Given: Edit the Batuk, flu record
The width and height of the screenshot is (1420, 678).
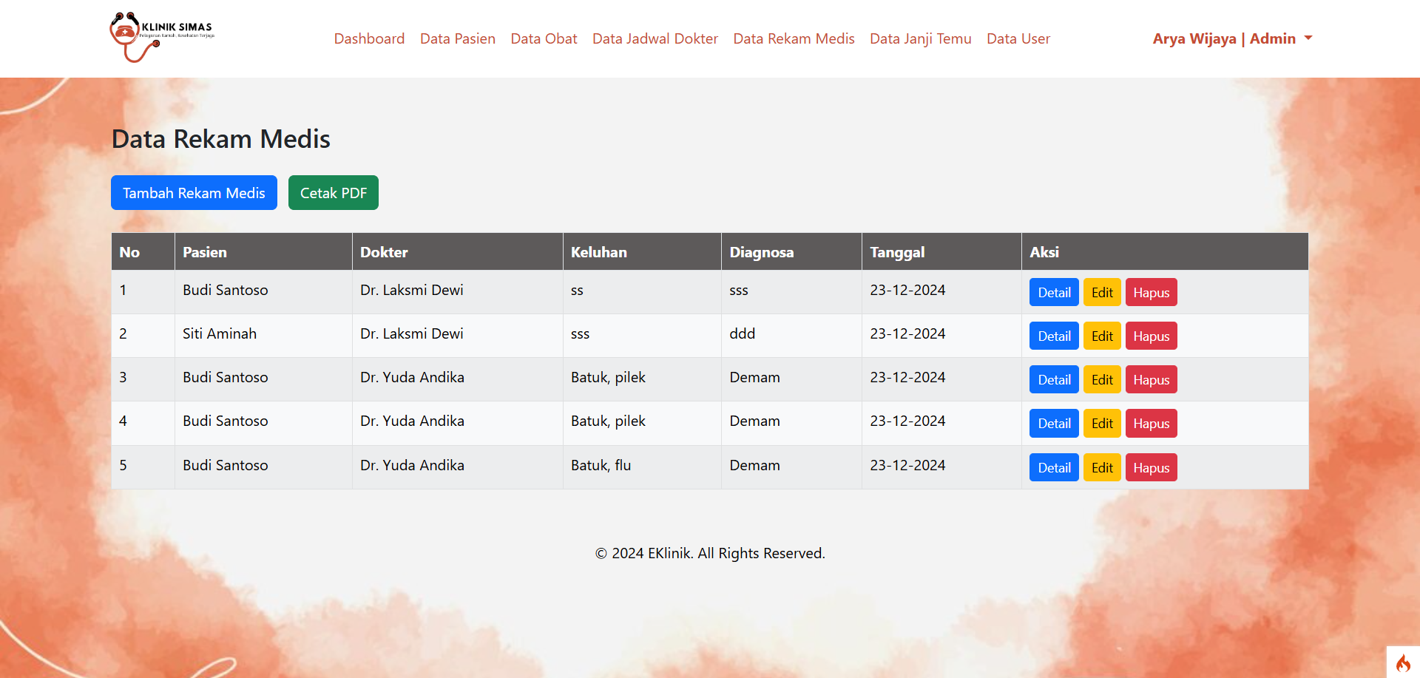Looking at the screenshot, I should click(1102, 467).
